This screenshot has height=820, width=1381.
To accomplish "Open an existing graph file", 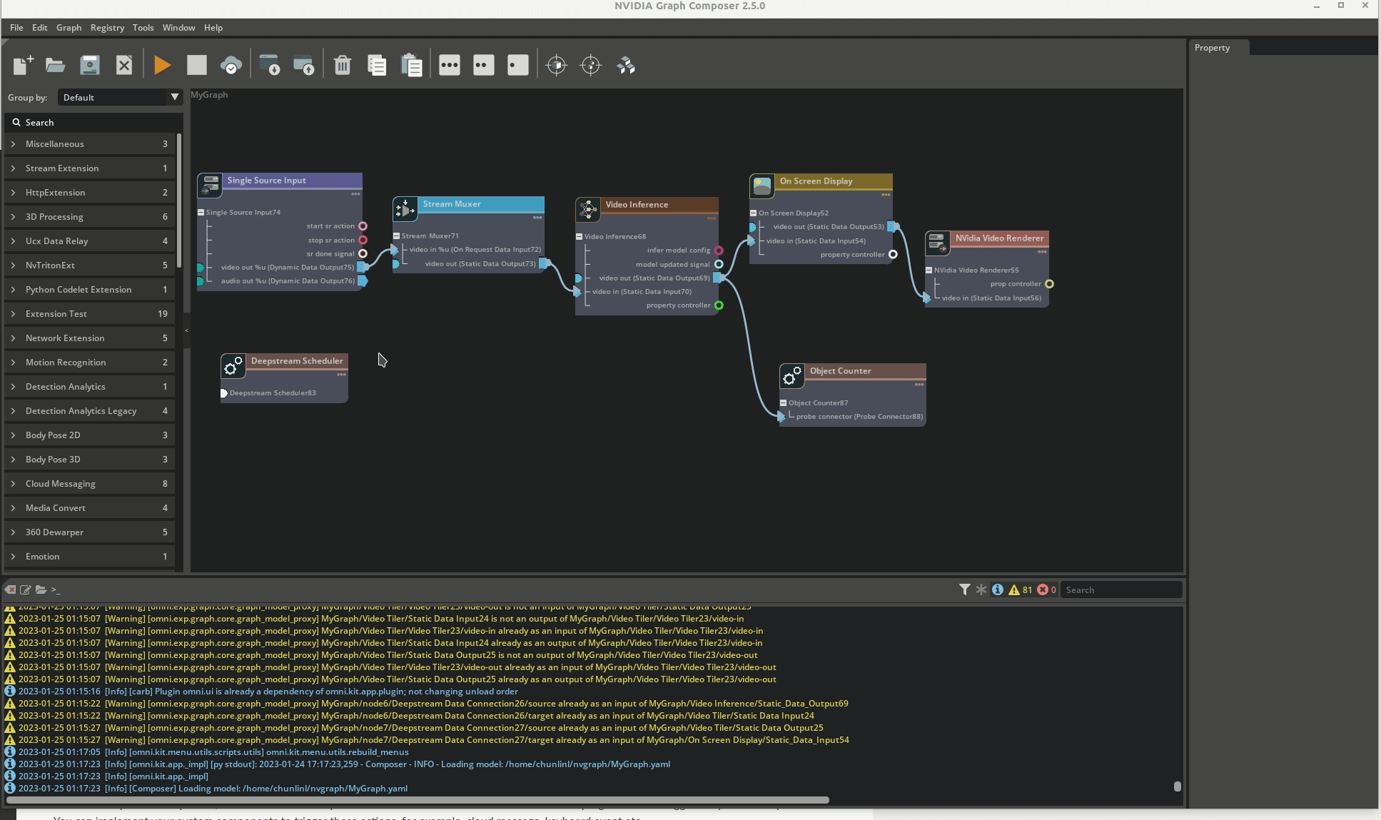I will tap(55, 65).
